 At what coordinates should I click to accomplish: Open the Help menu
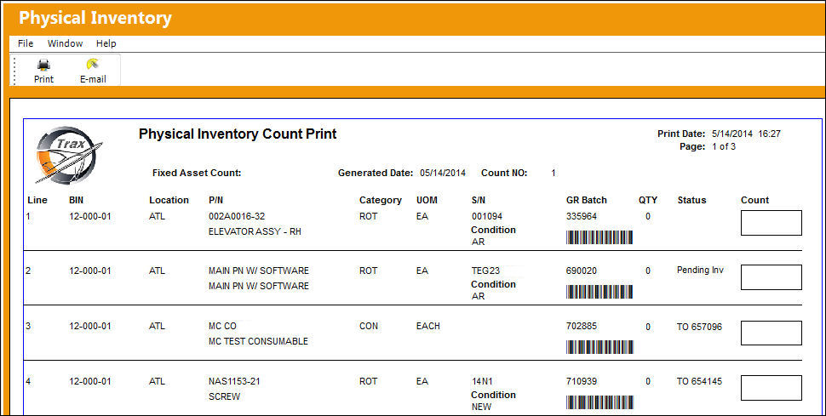click(x=106, y=43)
